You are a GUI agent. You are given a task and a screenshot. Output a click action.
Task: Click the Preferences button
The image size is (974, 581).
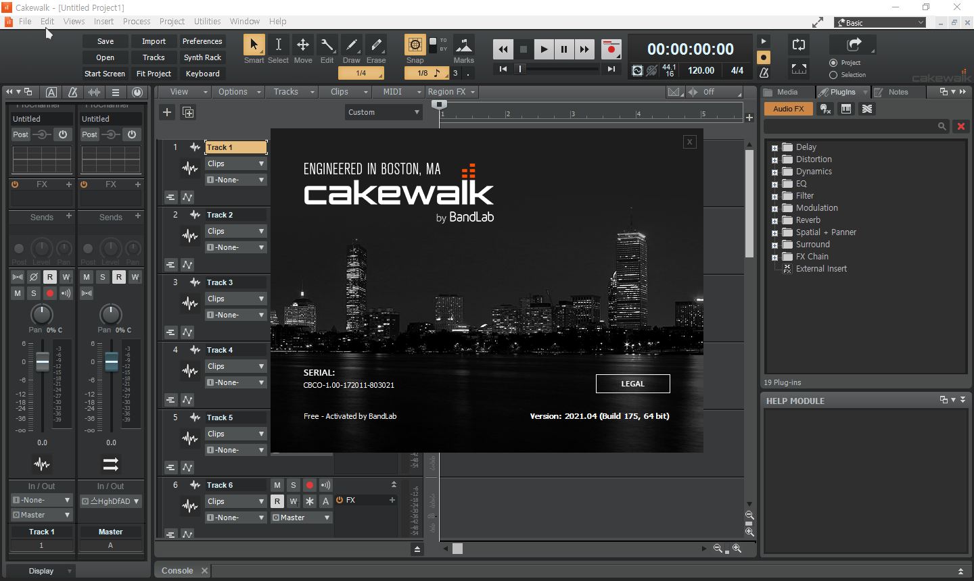(x=202, y=41)
